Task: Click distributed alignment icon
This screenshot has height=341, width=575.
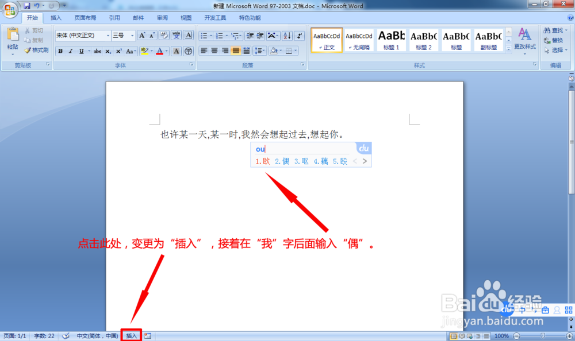Action: [x=247, y=51]
